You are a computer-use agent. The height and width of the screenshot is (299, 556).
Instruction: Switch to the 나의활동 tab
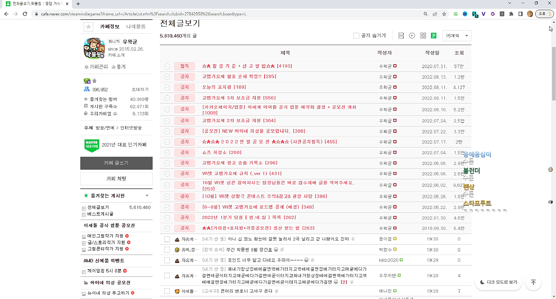tap(136, 27)
